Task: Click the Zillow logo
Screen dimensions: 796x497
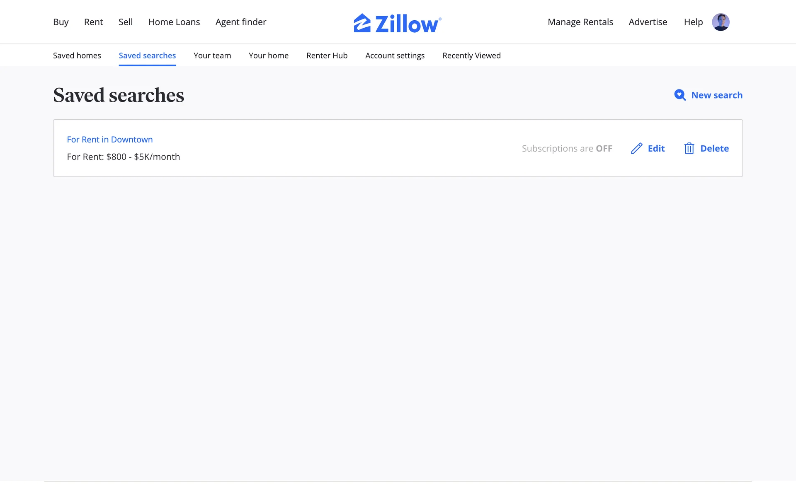Action: pyautogui.click(x=397, y=23)
